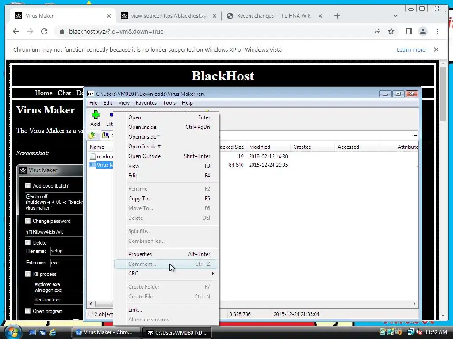The image size is (453, 339).
Task: Click the Accessed column header
Action: click(x=357, y=147)
